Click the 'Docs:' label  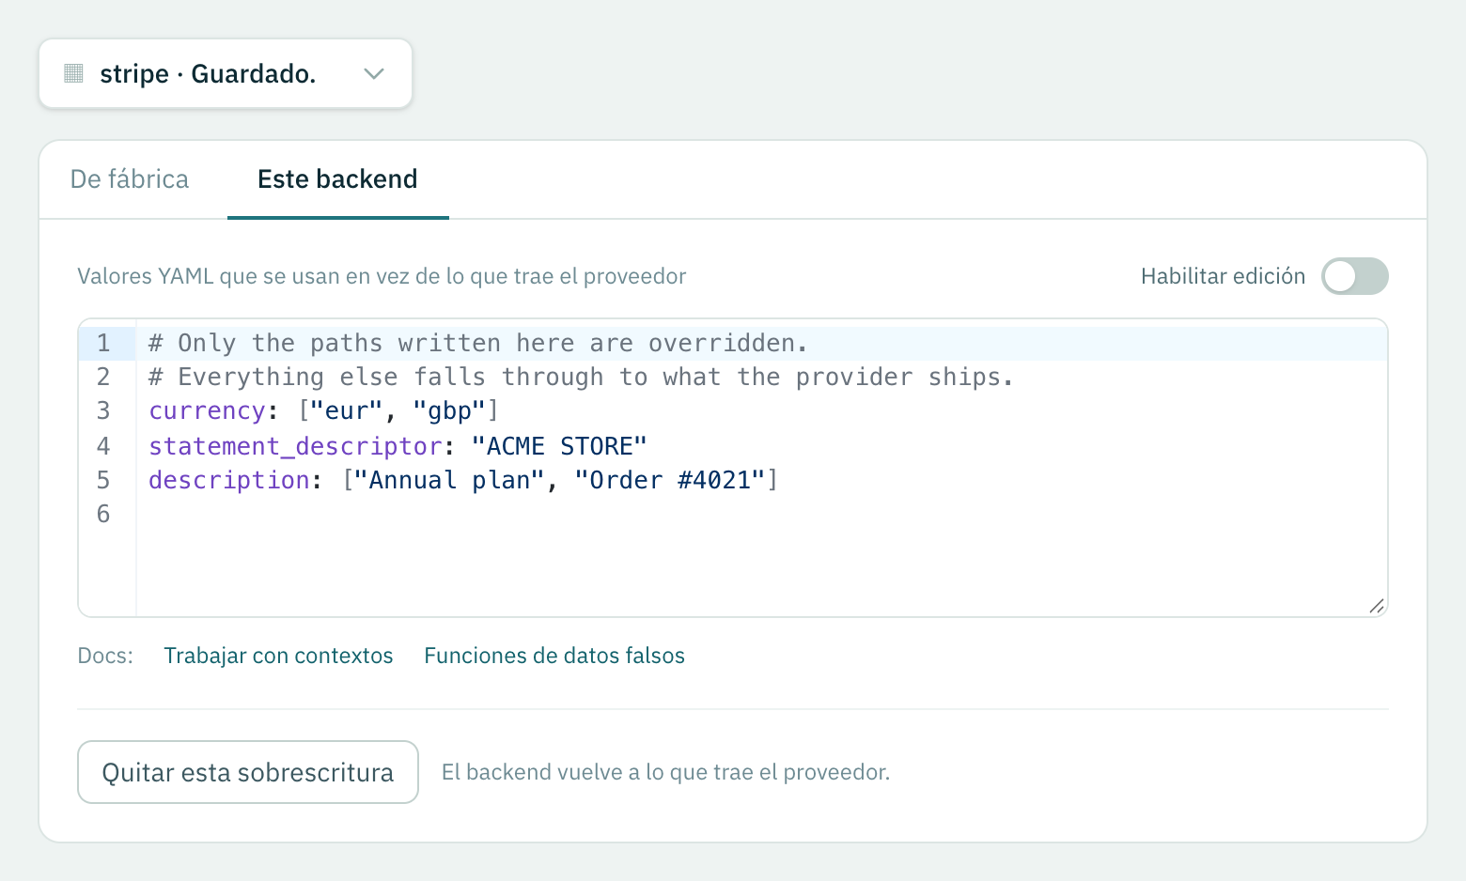(105, 656)
